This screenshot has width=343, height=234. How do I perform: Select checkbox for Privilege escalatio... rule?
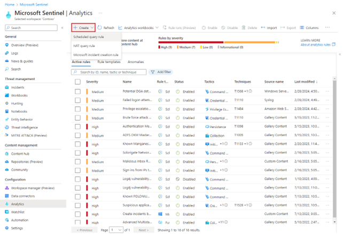coord(77,109)
